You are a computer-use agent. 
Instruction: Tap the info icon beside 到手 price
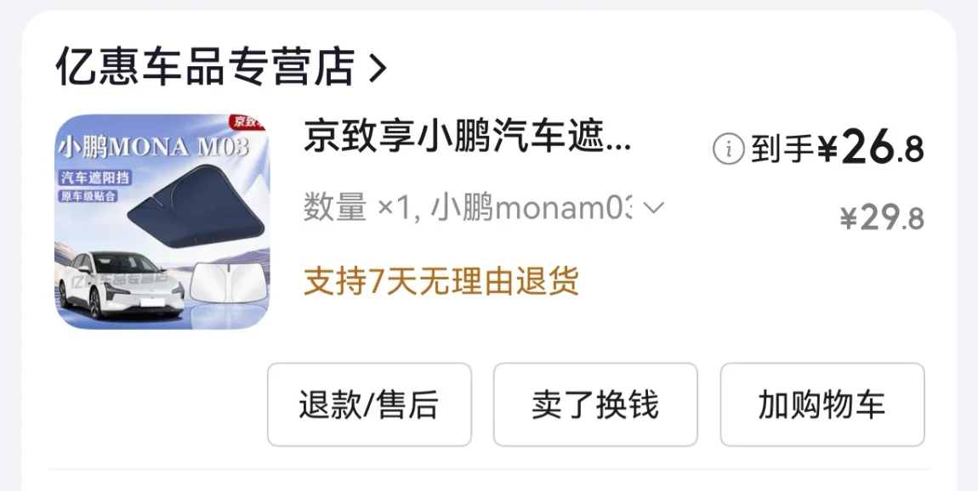tap(729, 150)
